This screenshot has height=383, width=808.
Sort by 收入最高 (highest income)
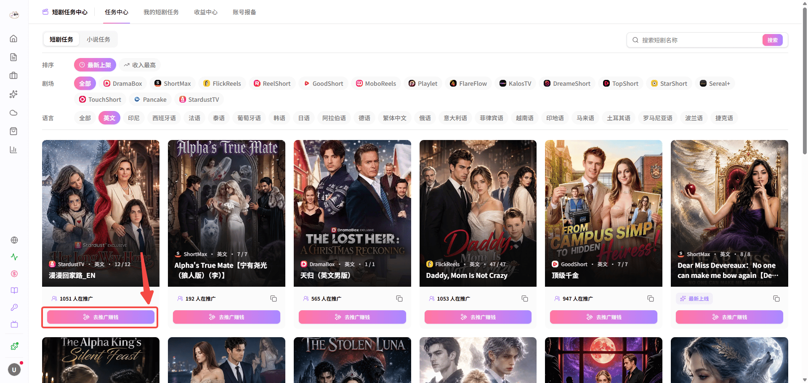coord(140,65)
